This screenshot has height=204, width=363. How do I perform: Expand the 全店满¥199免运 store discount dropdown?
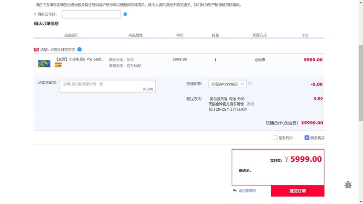(x=227, y=84)
